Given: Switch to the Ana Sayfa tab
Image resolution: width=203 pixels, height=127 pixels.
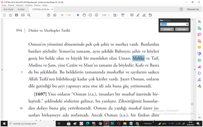Looking at the screenshot, I should pyautogui.click(x=8, y=9).
